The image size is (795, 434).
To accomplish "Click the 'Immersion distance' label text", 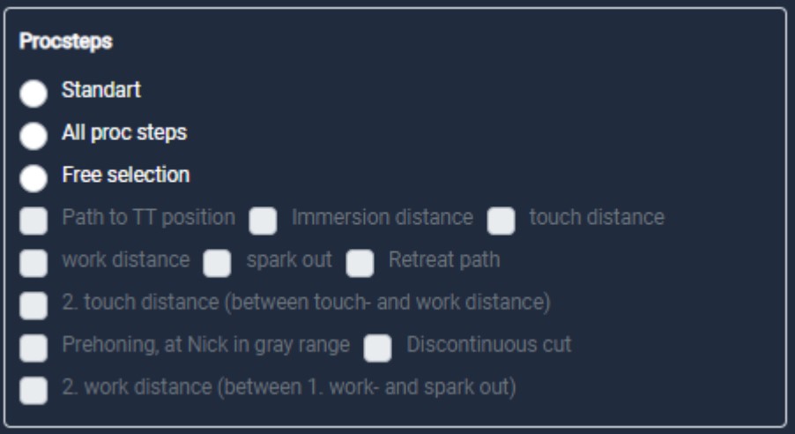I will 383,217.
